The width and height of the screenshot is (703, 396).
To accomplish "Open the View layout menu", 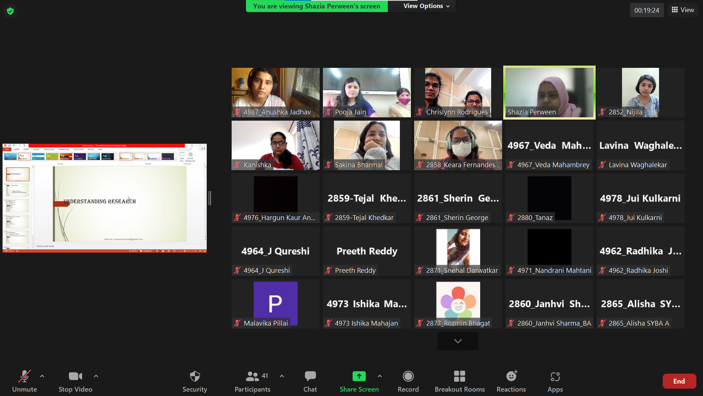I will (x=682, y=10).
